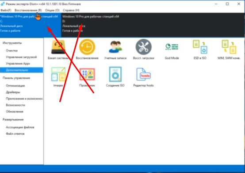The width and height of the screenshot is (245, 173).
Task: Click the Панель управления group header
Action: click(x=16, y=78)
